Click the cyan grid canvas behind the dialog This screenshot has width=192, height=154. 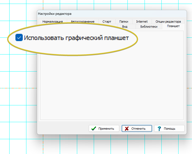tap(17, 98)
